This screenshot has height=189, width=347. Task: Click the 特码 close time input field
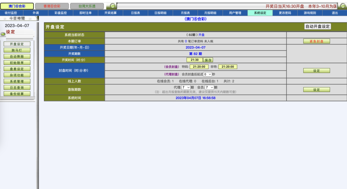pyautogui.click(x=199, y=67)
